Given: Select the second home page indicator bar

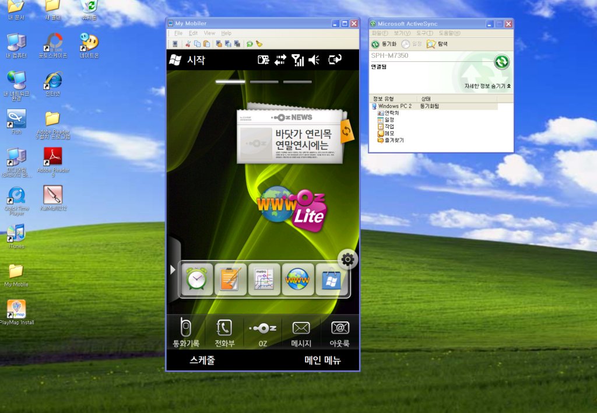Looking at the screenshot, I should click(x=264, y=82).
